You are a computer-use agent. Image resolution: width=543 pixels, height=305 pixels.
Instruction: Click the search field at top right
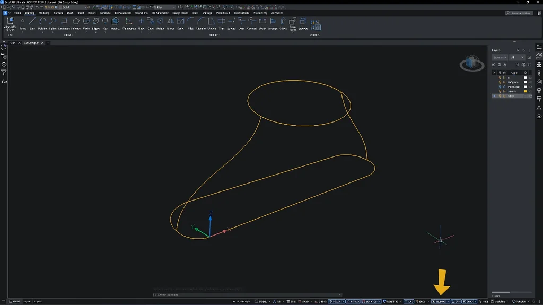click(x=519, y=13)
